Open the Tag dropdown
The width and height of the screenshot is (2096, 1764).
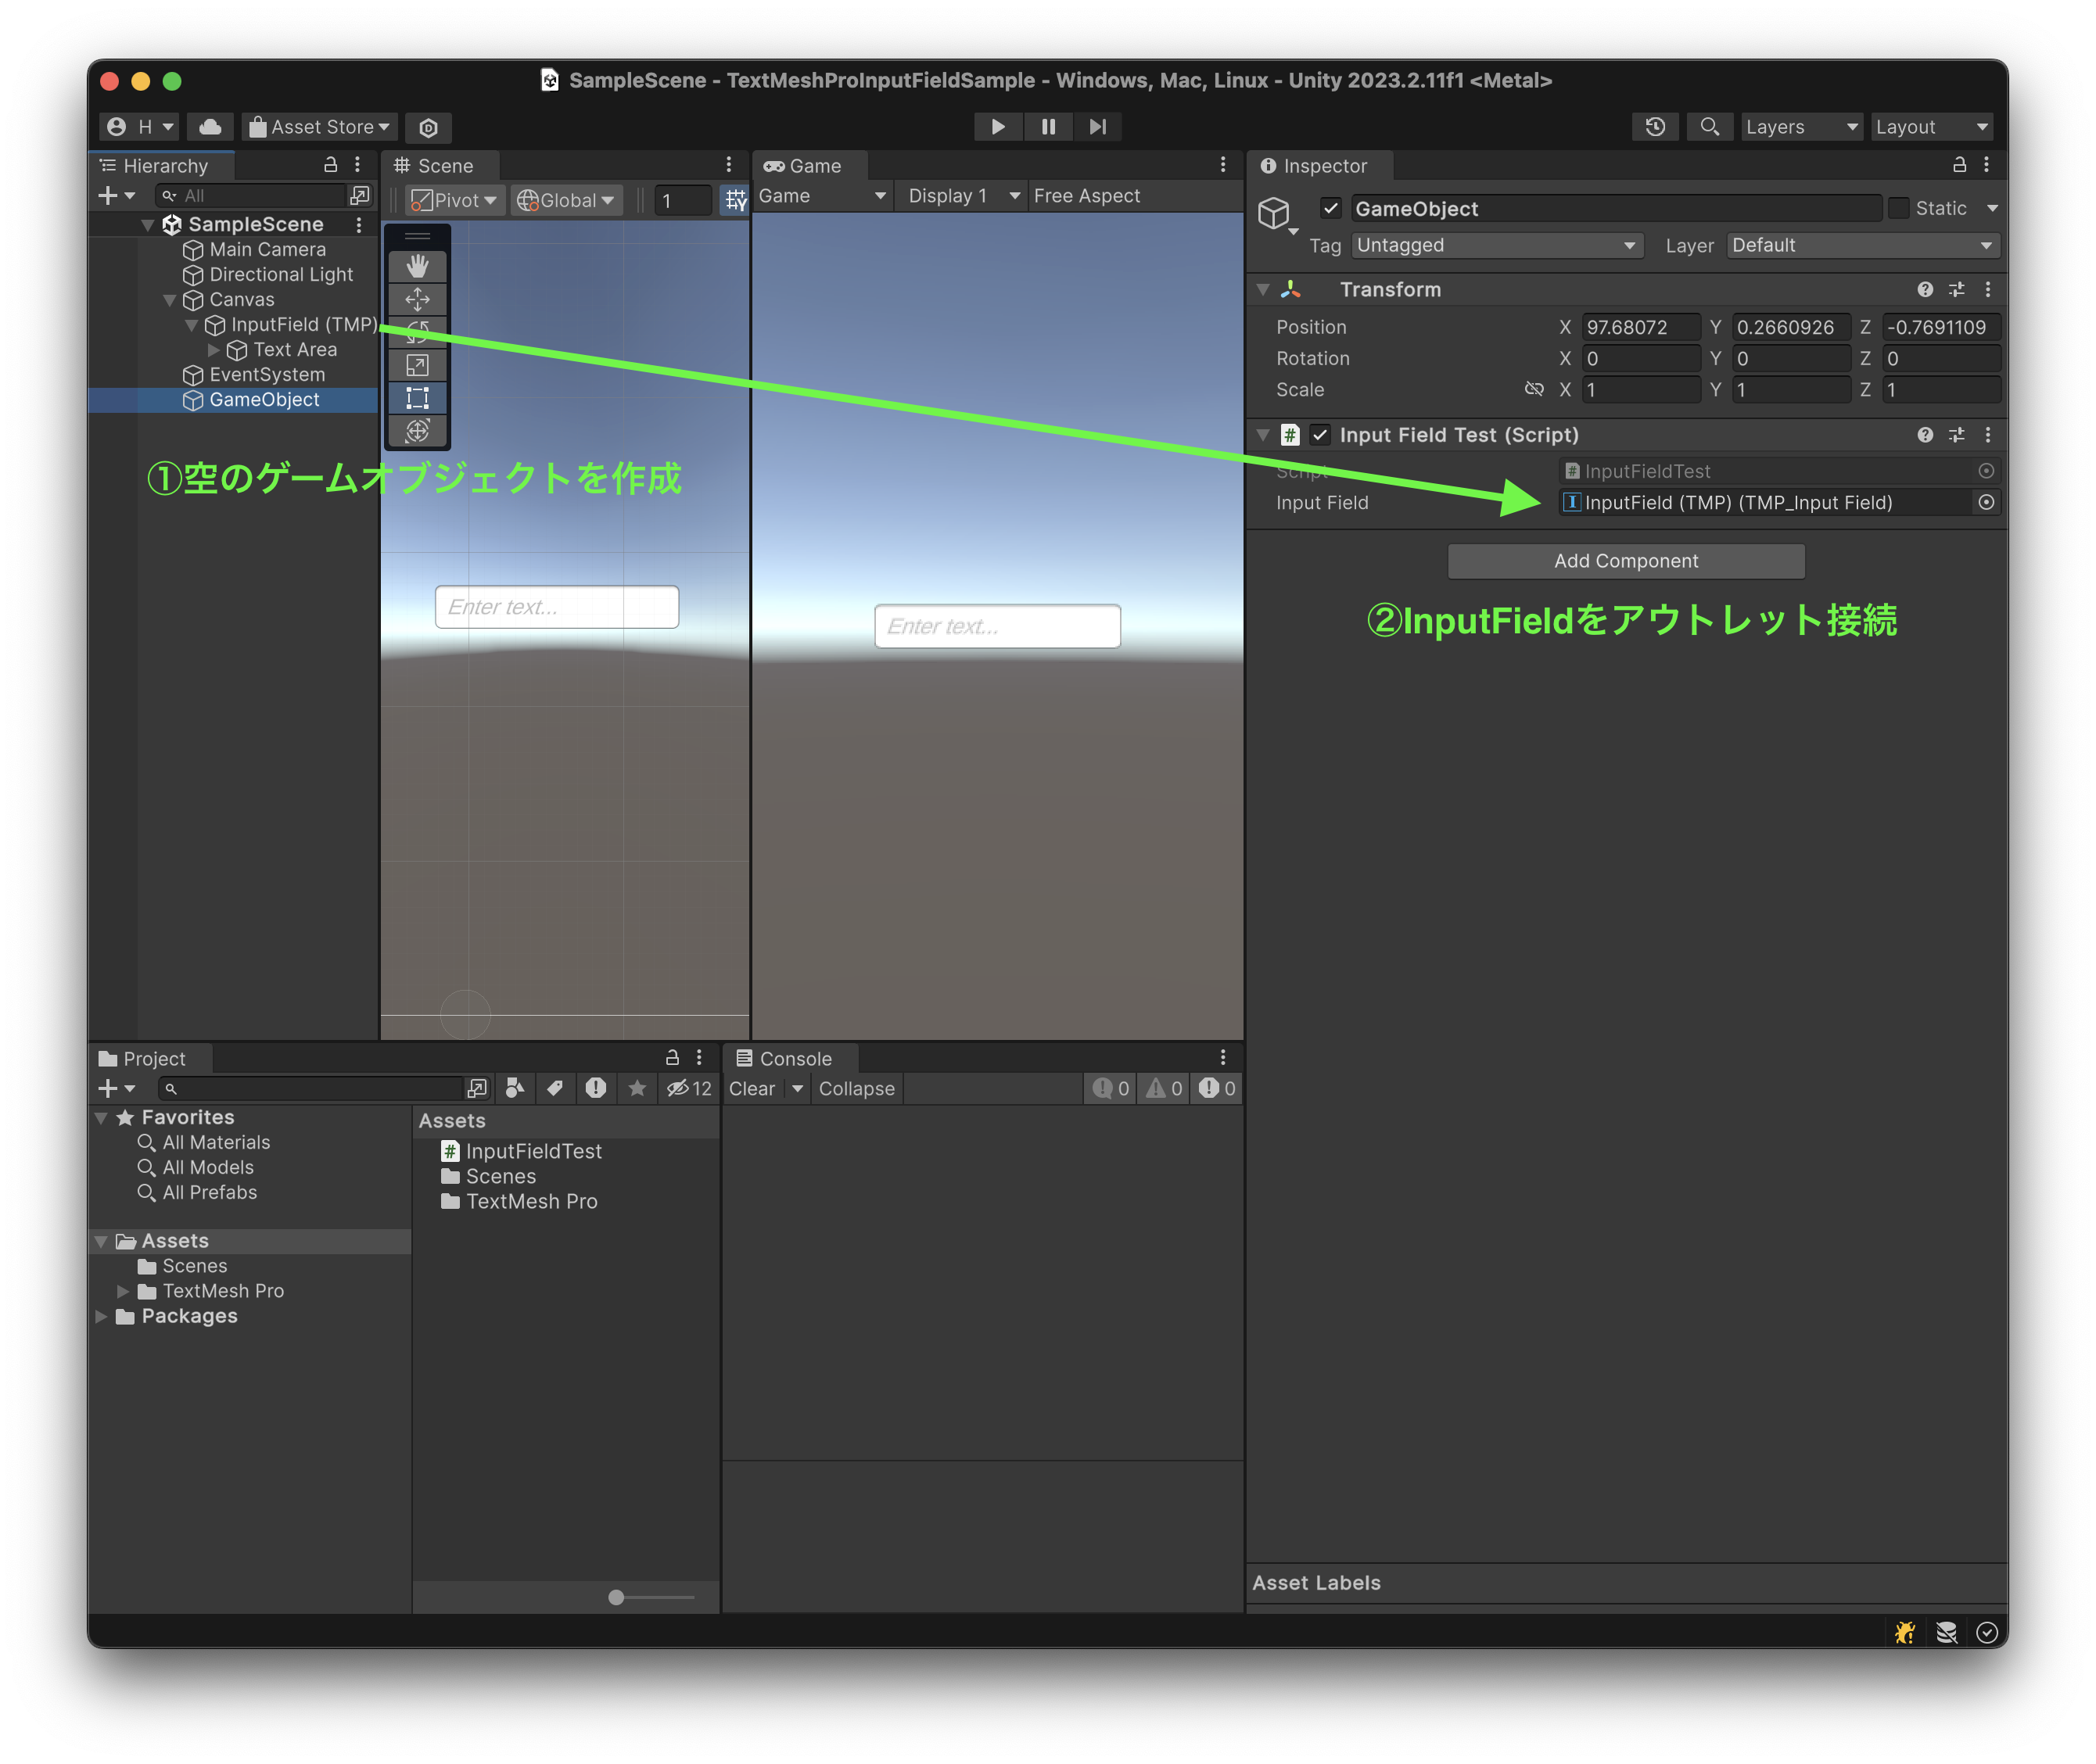[x=1497, y=245]
